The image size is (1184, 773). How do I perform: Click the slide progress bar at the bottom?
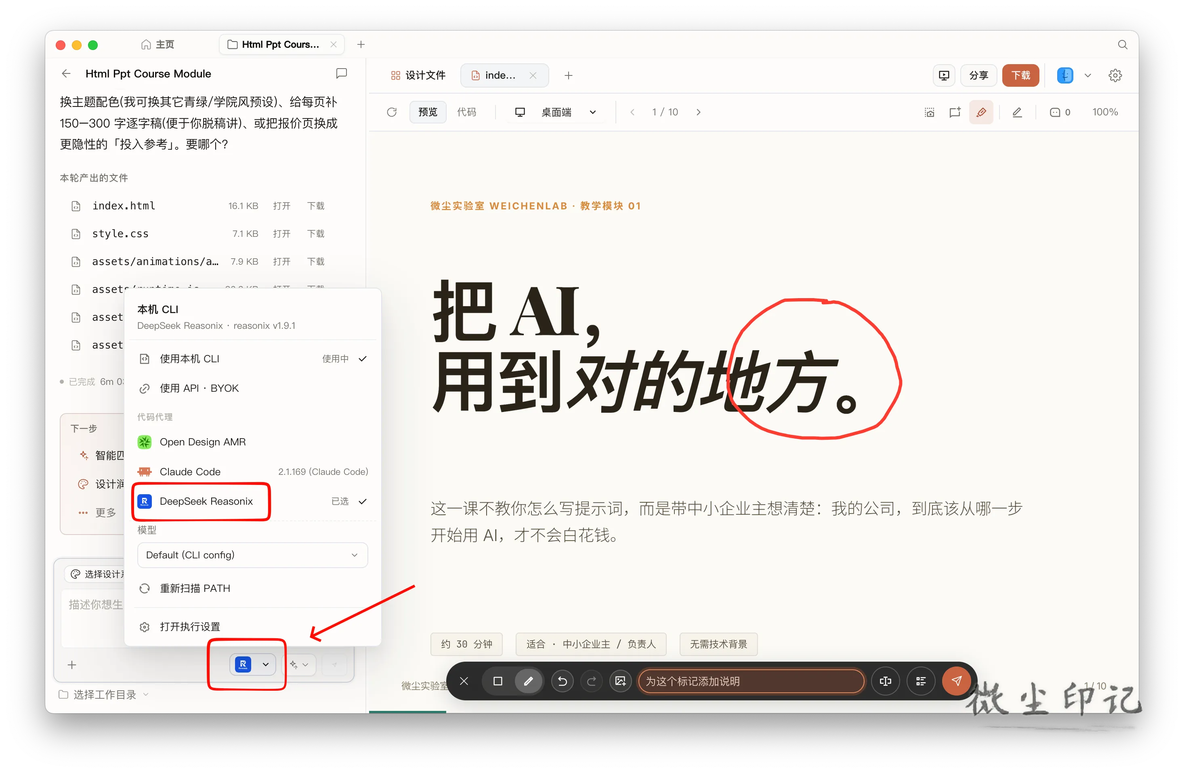click(407, 711)
